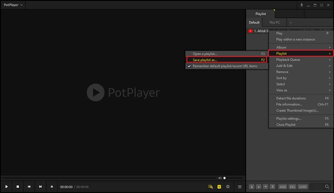This screenshot has width=334, height=193.
Task: Choose Create Thumbnail Image(s)
Action: point(301,111)
